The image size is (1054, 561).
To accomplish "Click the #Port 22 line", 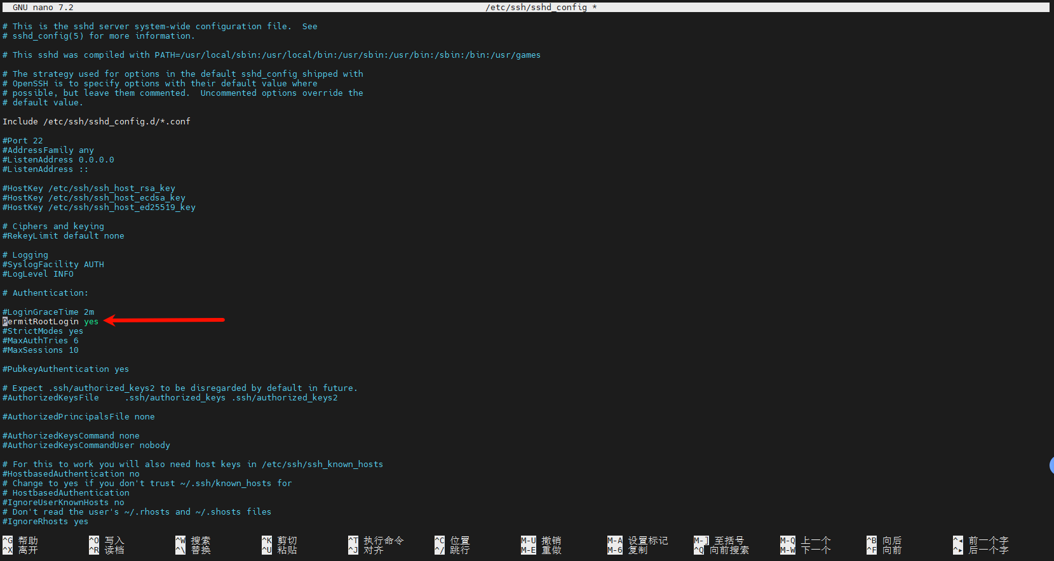I will [x=23, y=141].
